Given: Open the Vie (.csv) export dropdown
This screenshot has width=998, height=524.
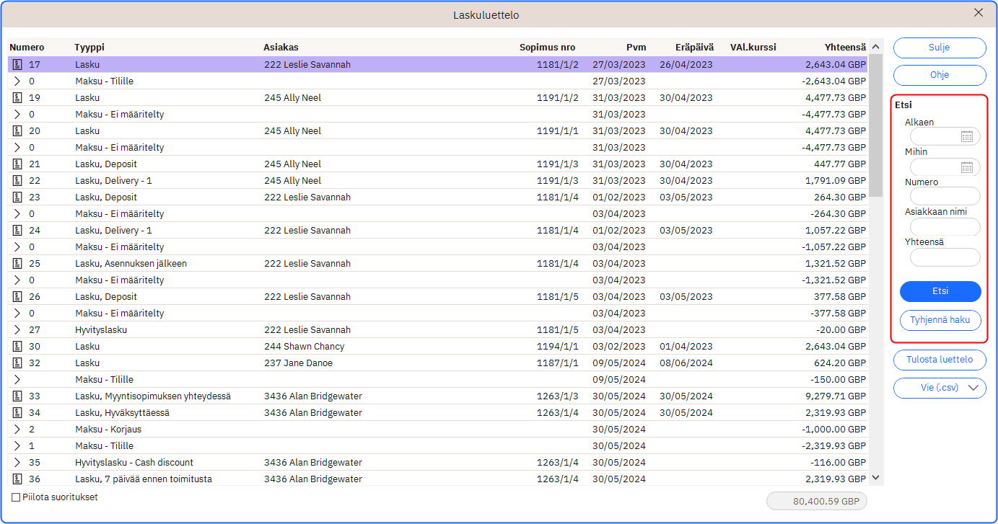Looking at the screenshot, I should [x=974, y=388].
